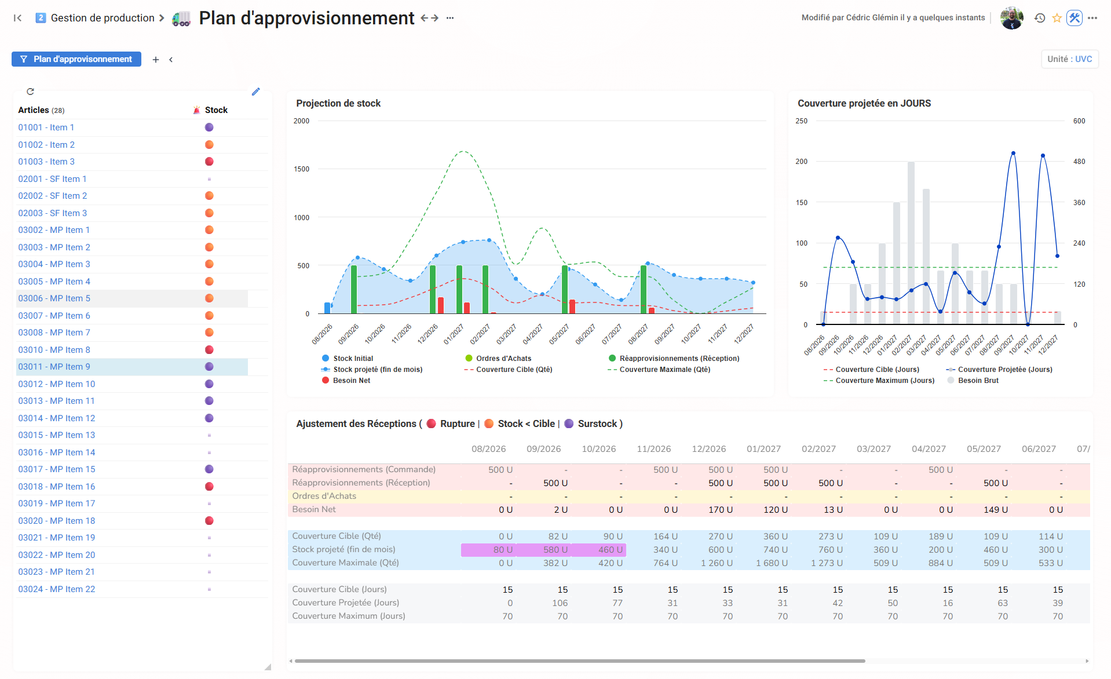Click the articles panel resize handle corner
This screenshot has height=679, width=1111.
click(268, 667)
